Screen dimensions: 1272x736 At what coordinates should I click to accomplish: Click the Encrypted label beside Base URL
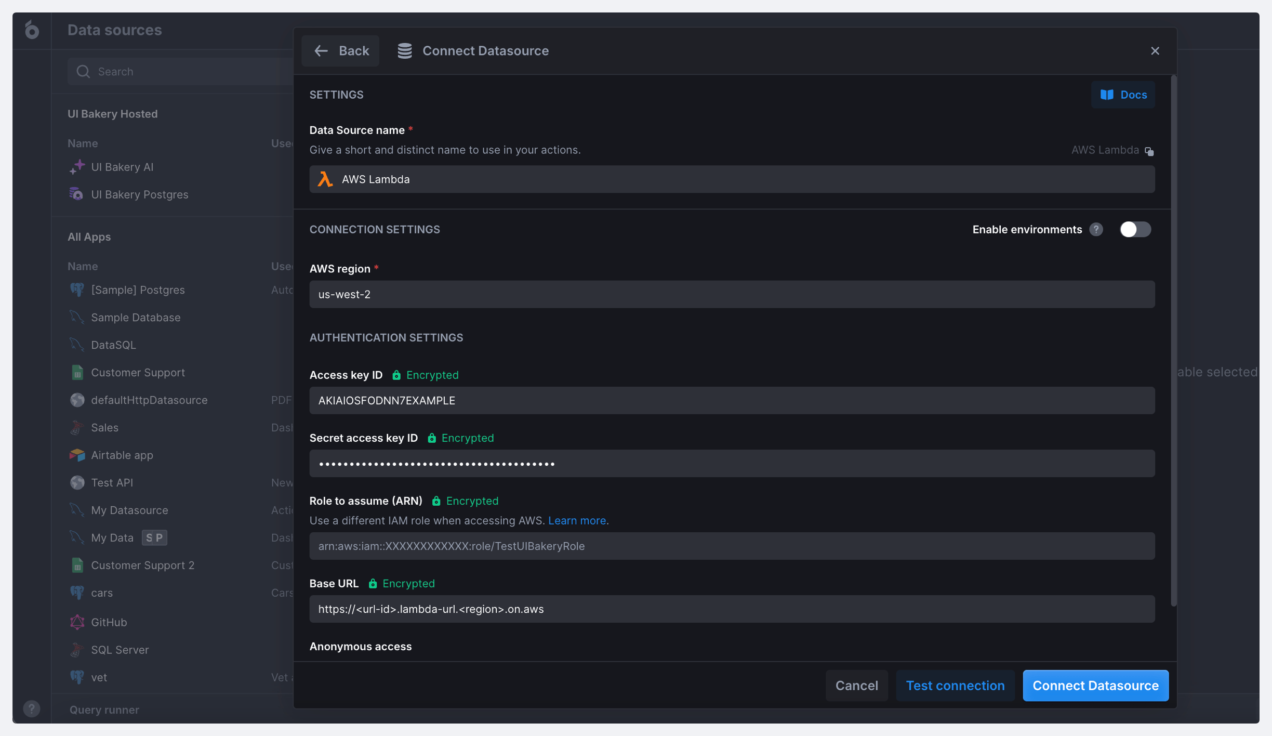(408, 584)
